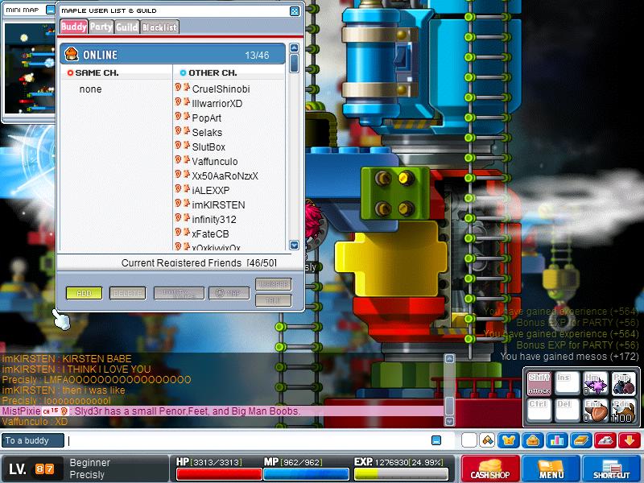Open the 'To a buddy' chat target selector
The height and width of the screenshot is (483, 644).
point(32,440)
